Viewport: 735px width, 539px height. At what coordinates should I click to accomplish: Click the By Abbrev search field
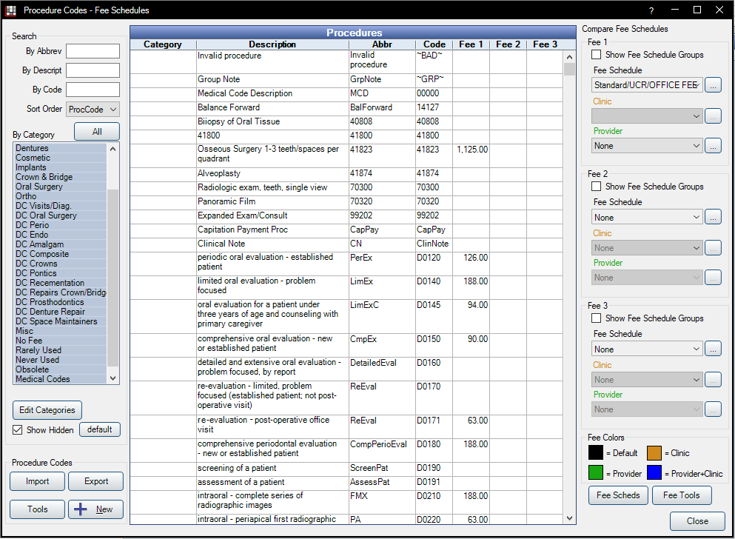coord(93,51)
